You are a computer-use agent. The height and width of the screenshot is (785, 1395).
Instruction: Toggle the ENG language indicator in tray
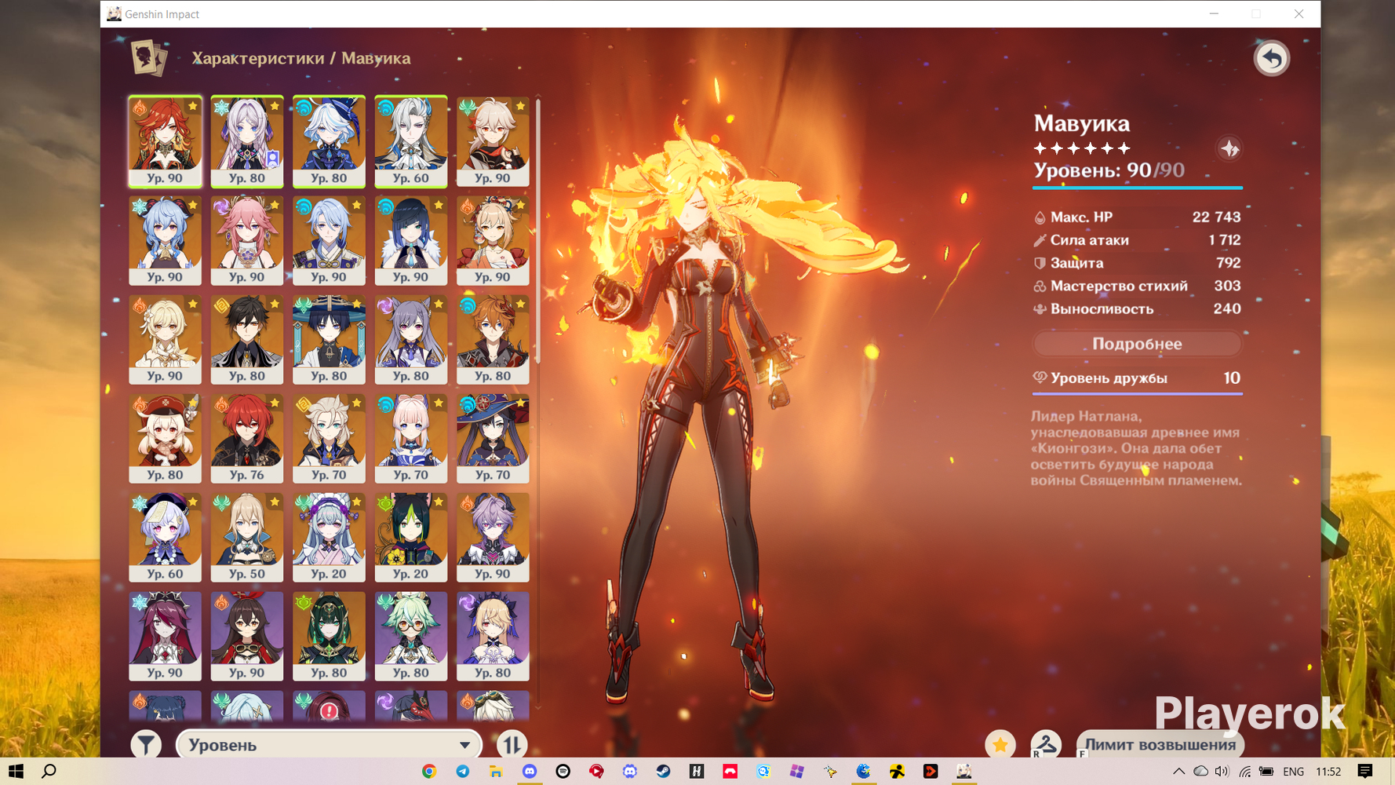1294,772
